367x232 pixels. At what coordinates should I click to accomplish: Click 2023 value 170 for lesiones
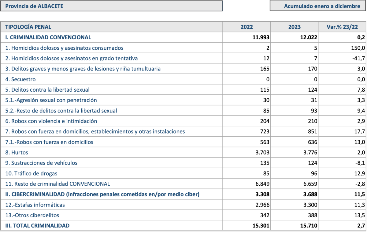tap(313, 69)
